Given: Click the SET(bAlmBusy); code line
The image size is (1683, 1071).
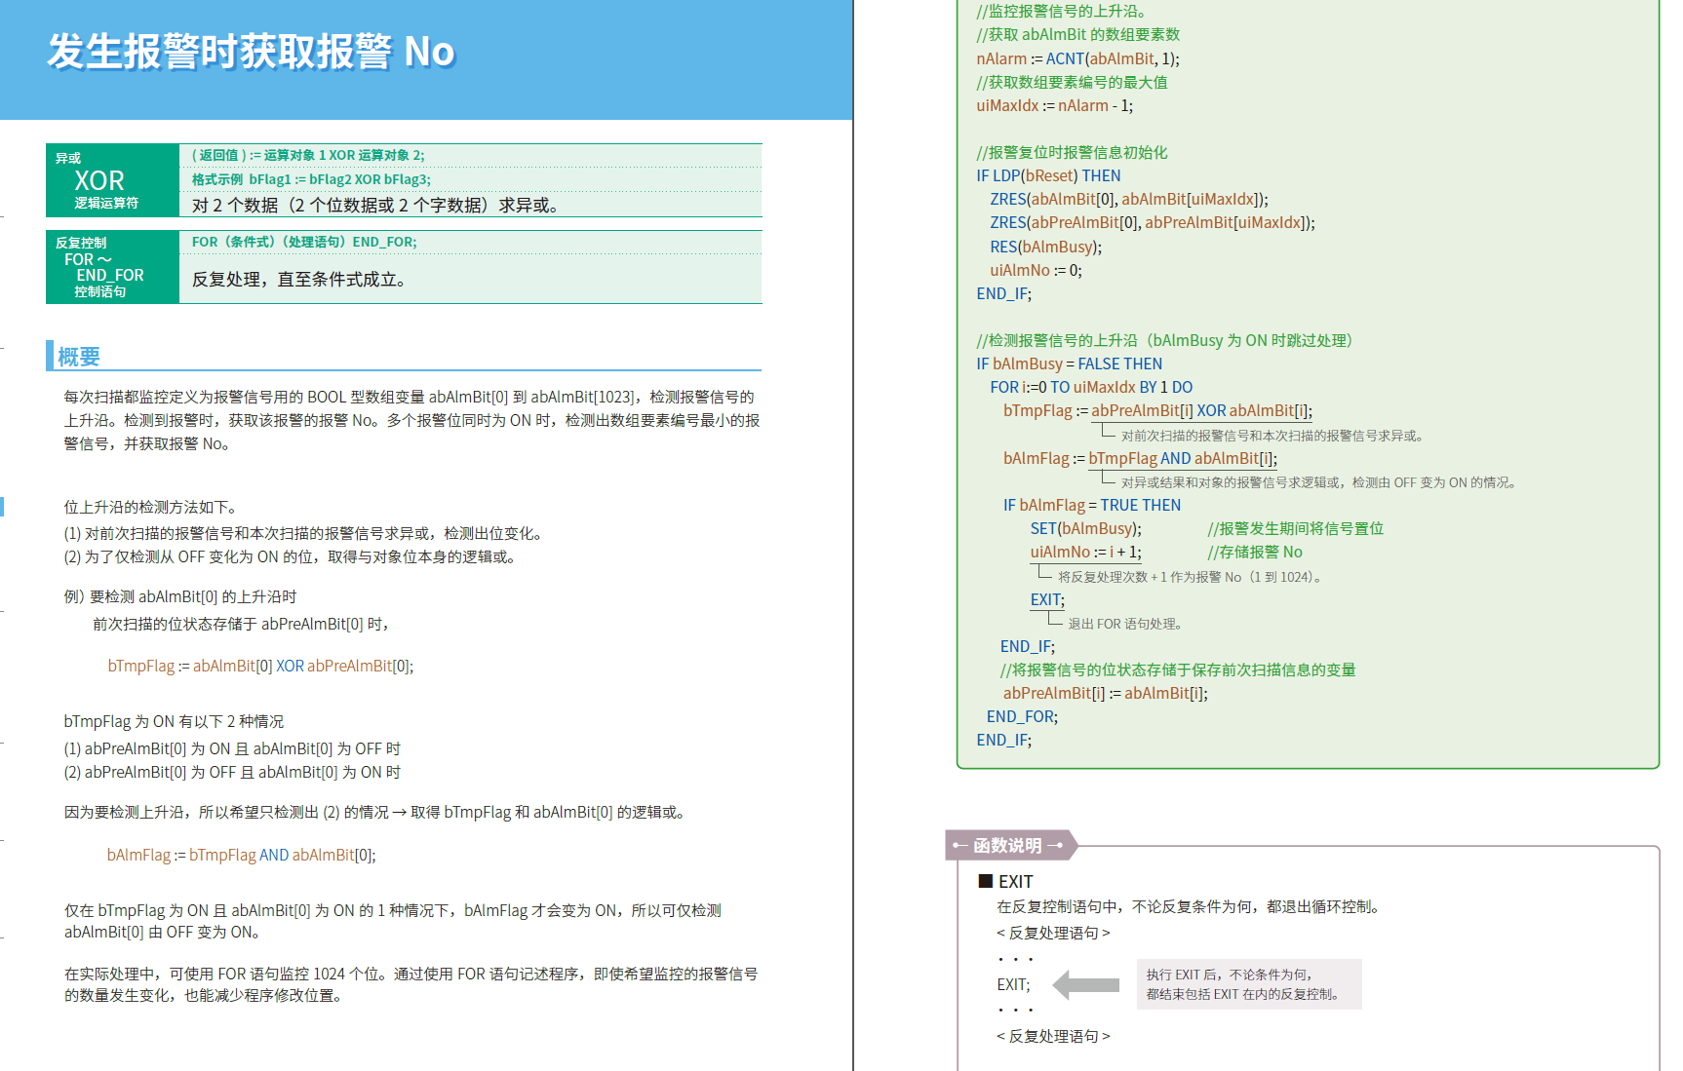Looking at the screenshot, I should pos(1085,528).
